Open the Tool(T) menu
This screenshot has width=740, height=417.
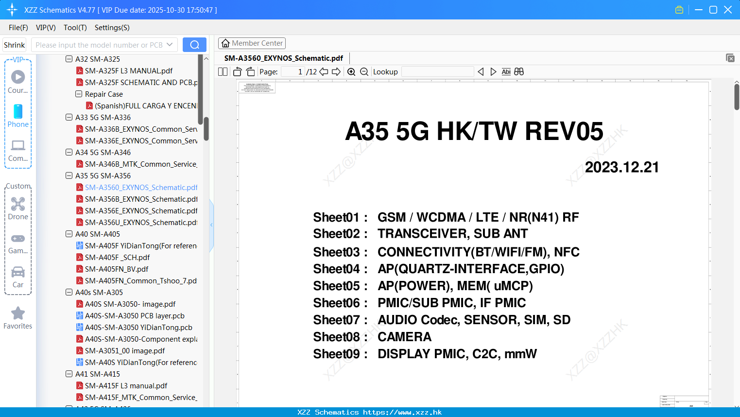(x=75, y=28)
